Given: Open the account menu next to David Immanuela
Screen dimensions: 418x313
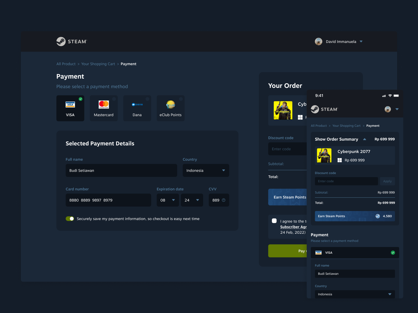Looking at the screenshot, I should [361, 41].
